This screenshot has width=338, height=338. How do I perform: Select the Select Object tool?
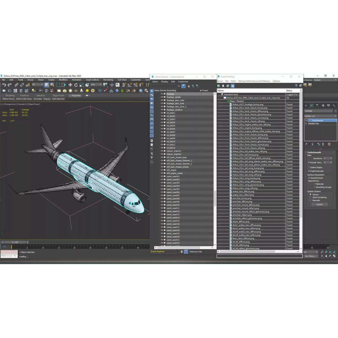(47, 85)
